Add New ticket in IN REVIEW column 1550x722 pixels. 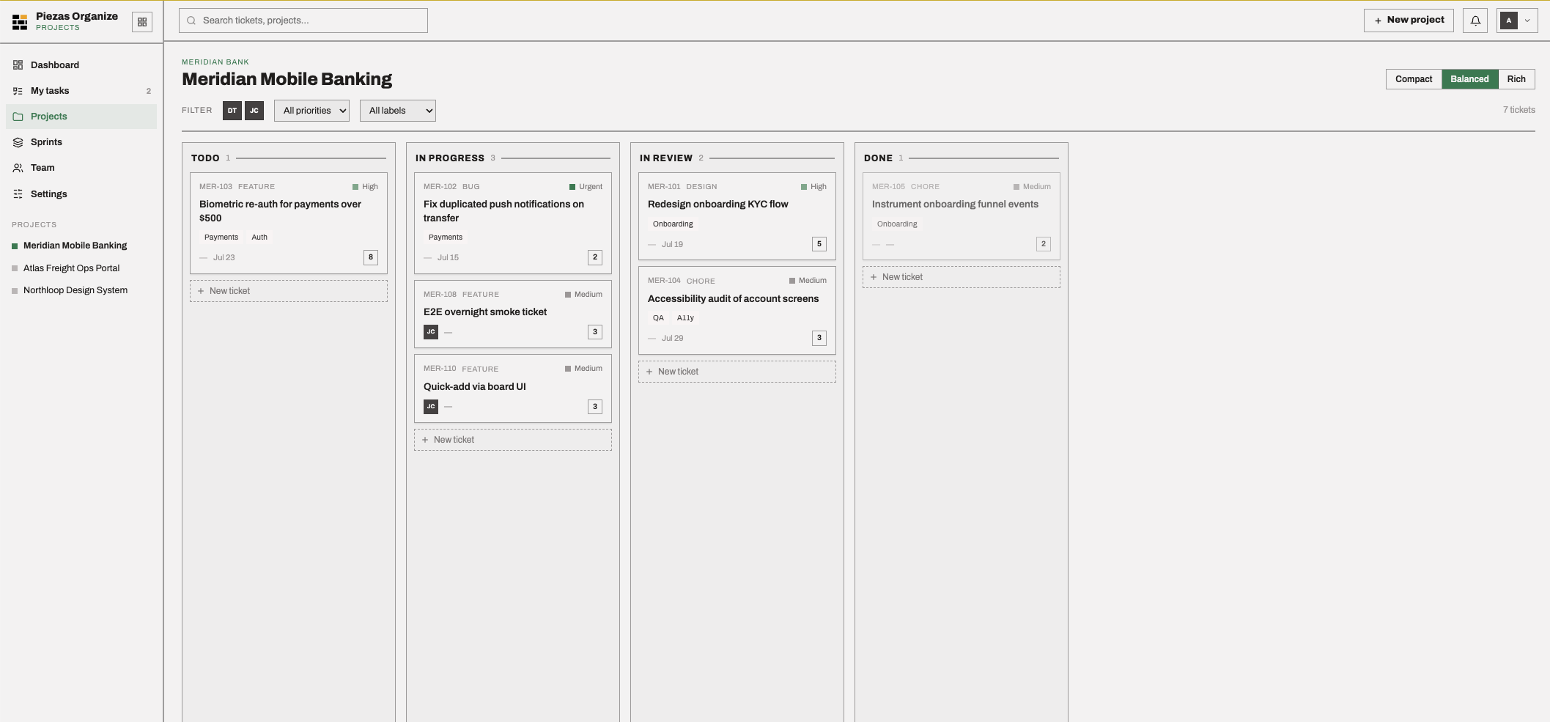pos(737,372)
